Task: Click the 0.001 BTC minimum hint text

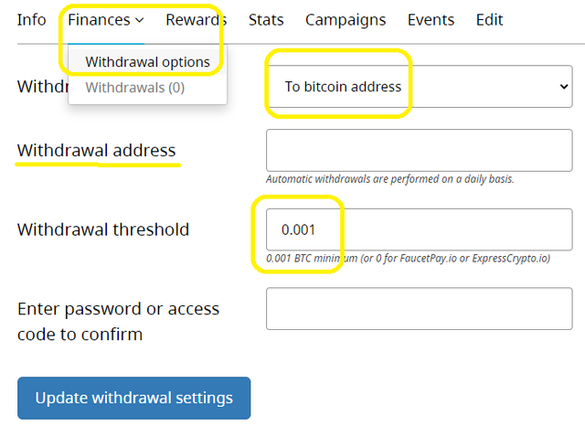Action: pyautogui.click(x=409, y=258)
